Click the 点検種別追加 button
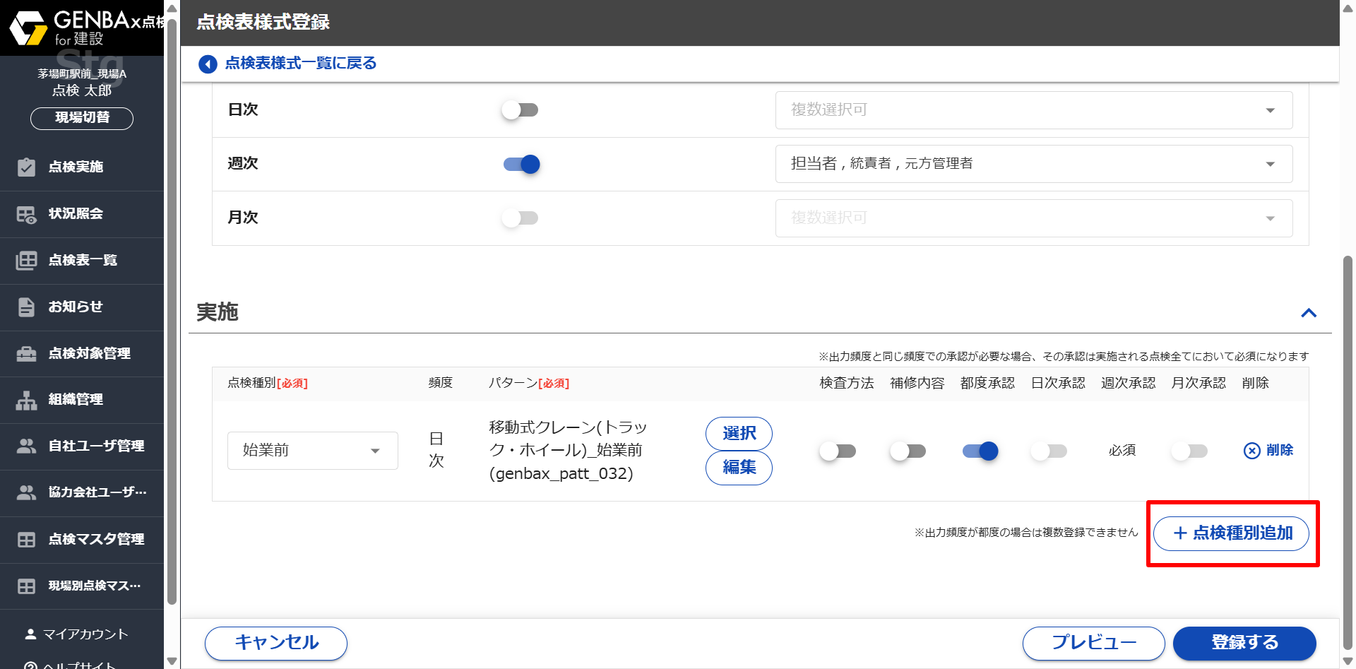 1231,533
